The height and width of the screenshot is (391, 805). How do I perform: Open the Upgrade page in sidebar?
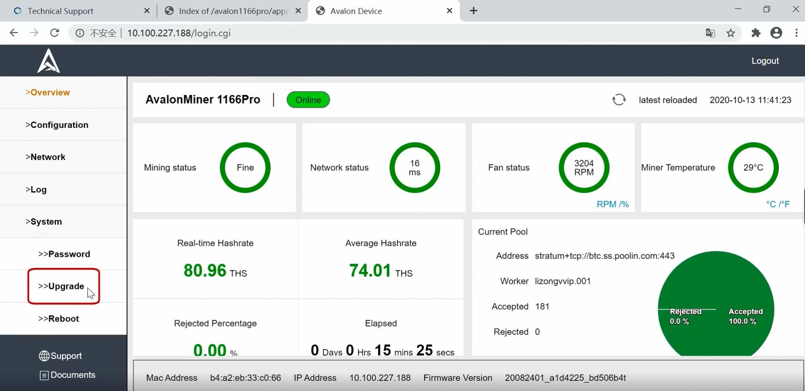pyautogui.click(x=62, y=286)
